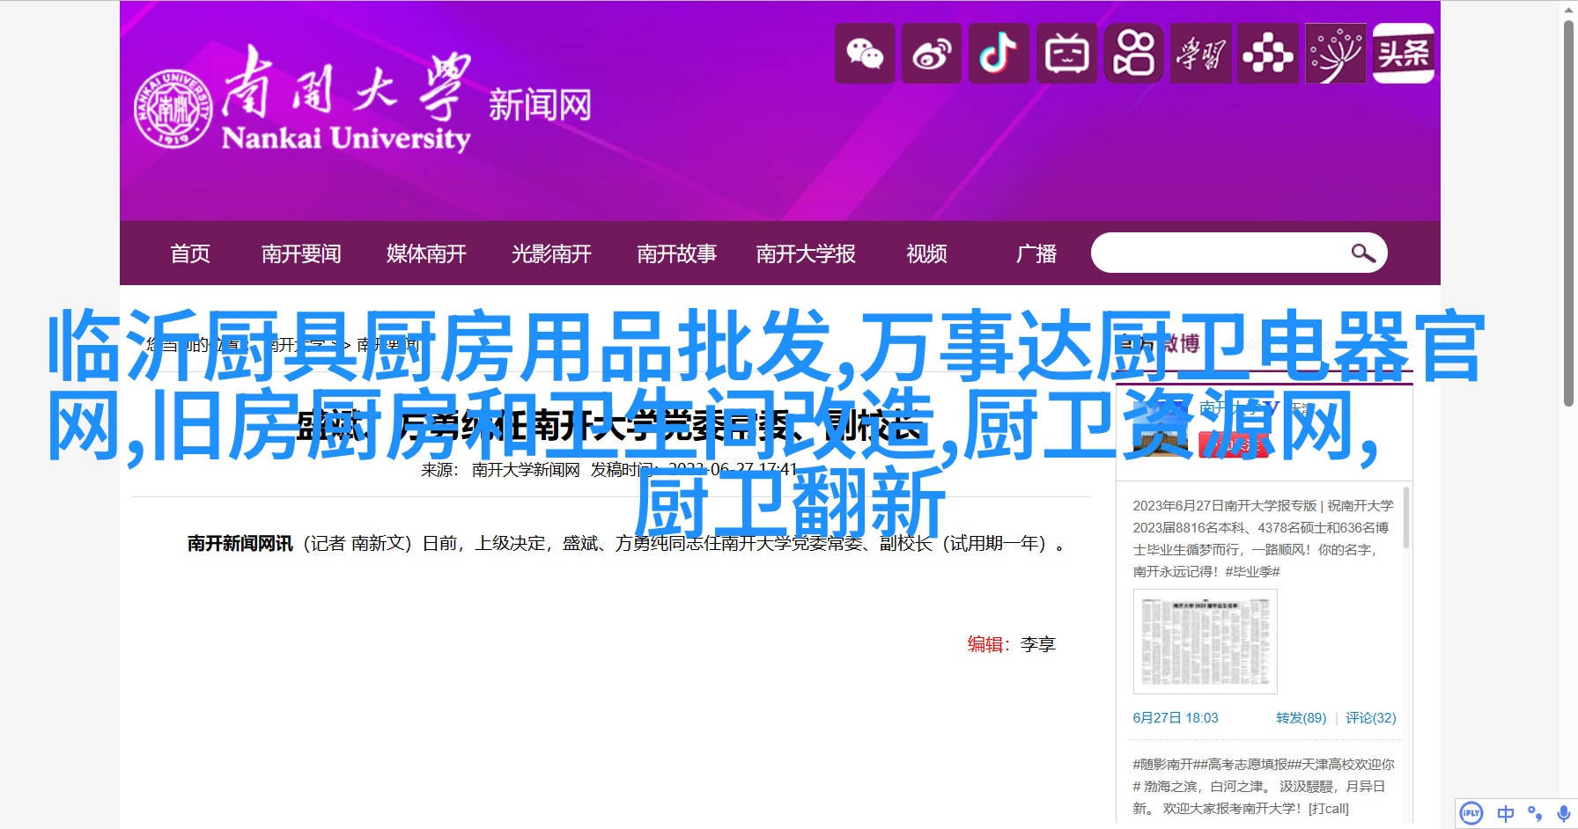This screenshot has height=829, width=1578.
Task: Open the 南开故事 menu item
Action: [x=676, y=253]
